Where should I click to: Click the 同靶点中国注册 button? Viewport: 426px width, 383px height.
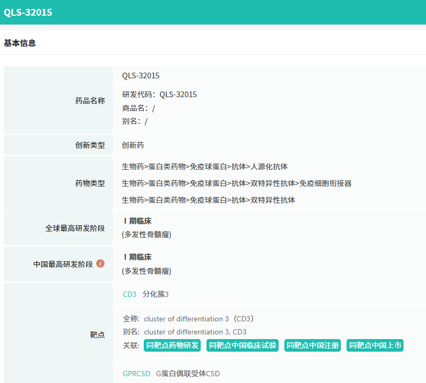point(313,345)
